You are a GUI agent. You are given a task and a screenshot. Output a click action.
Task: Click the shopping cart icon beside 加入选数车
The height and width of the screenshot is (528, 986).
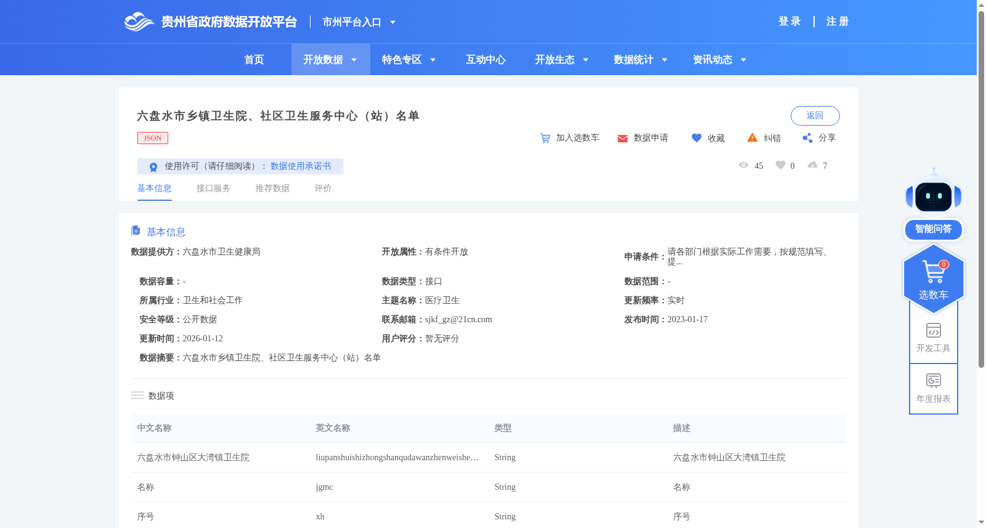(x=545, y=138)
